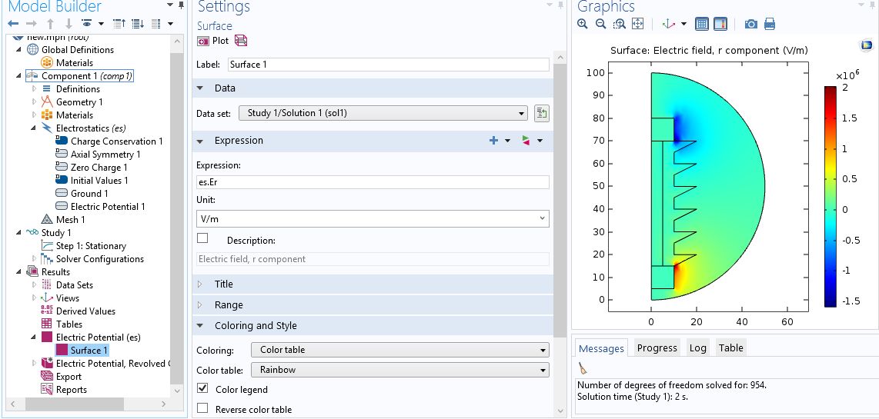Image resolution: width=879 pixels, height=419 pixels.
Task: Click the Go to Source icon beside Data set
Action: [541, 114]
